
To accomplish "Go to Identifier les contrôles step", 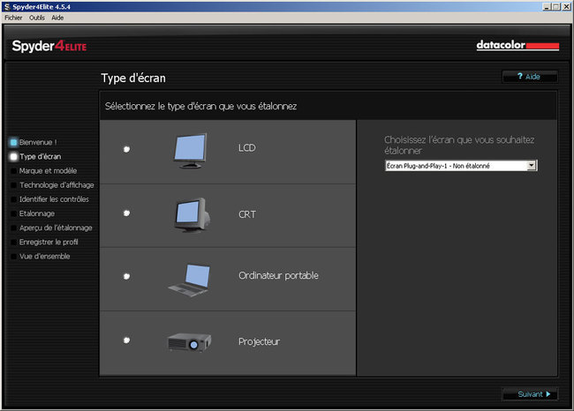I will pyautogui.click(x=49, y=199).
